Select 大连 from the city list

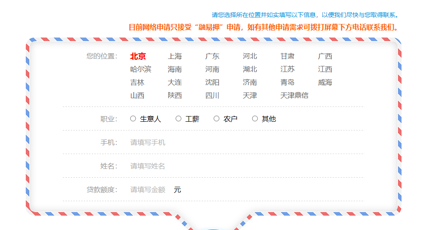click(175, 82)
